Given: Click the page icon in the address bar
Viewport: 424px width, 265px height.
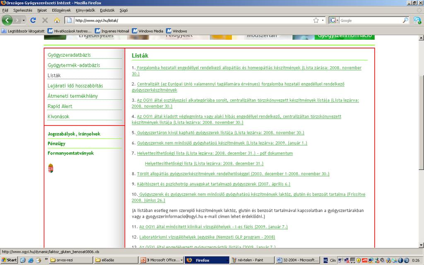Looking at the screenshot, I should pyautogui.click(x=69, y=20).
